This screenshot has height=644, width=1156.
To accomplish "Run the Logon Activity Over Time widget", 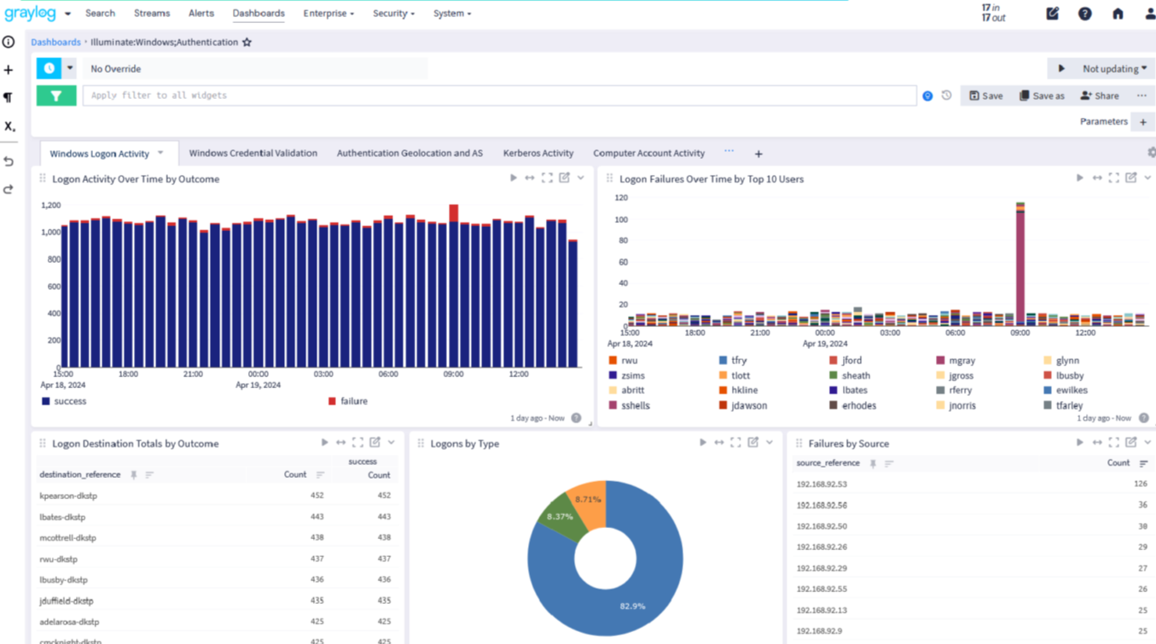I will 514,178.
